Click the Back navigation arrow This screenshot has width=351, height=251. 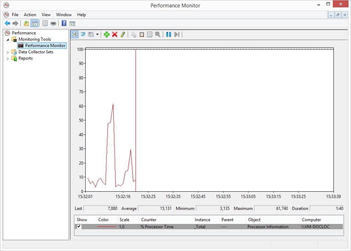[x=7, y=23]
